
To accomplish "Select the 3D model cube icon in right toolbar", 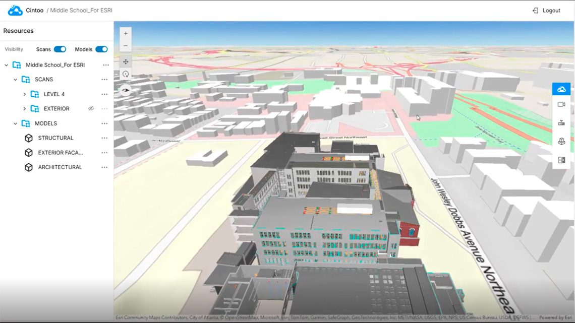I will coord(561,141).
